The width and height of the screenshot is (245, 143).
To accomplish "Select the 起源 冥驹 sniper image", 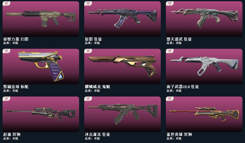I will 41,114.
